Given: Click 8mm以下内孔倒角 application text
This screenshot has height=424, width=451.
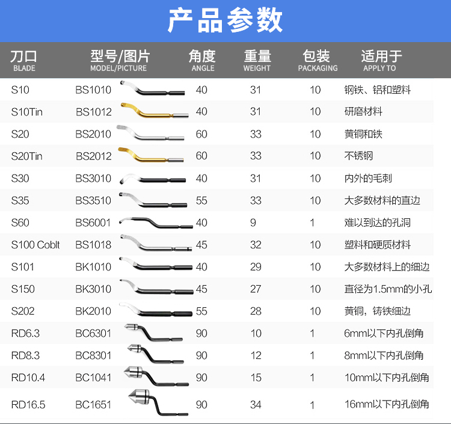Looking at the screenshot, I should click(x=384, y=355).
